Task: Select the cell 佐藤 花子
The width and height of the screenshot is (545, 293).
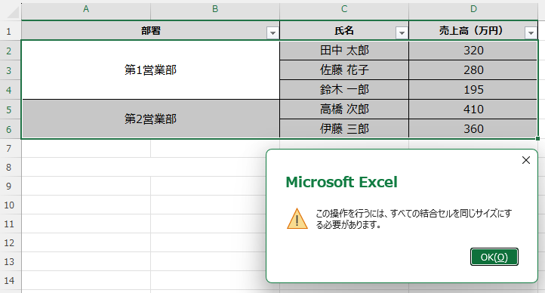Action: pos(344,70)
